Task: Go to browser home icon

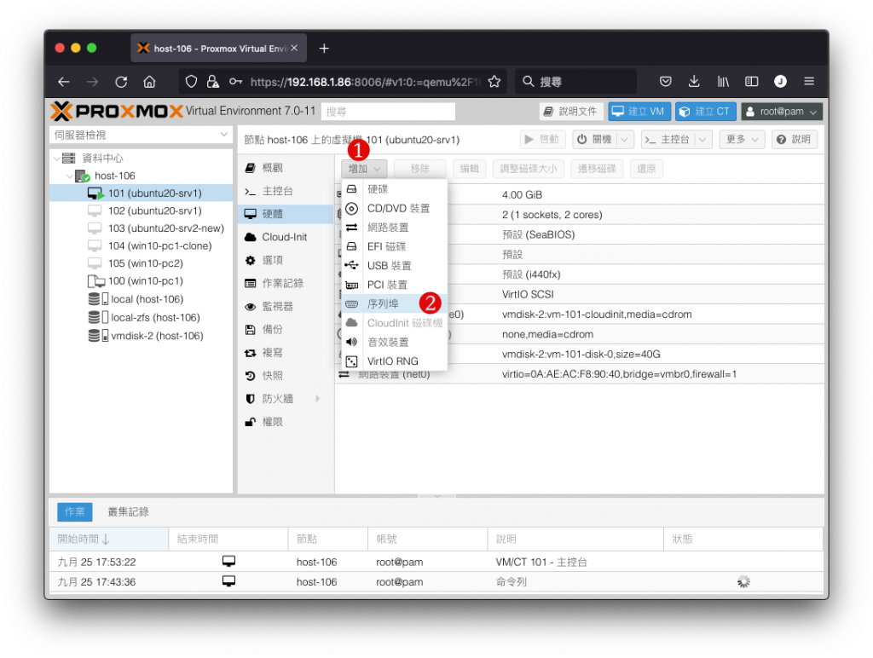Action: [x=149, y=82]
